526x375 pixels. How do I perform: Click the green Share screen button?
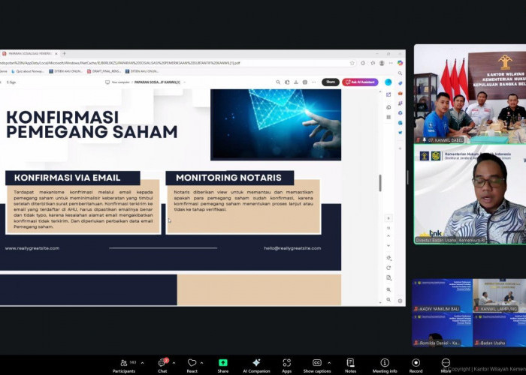tap(222, 366)
